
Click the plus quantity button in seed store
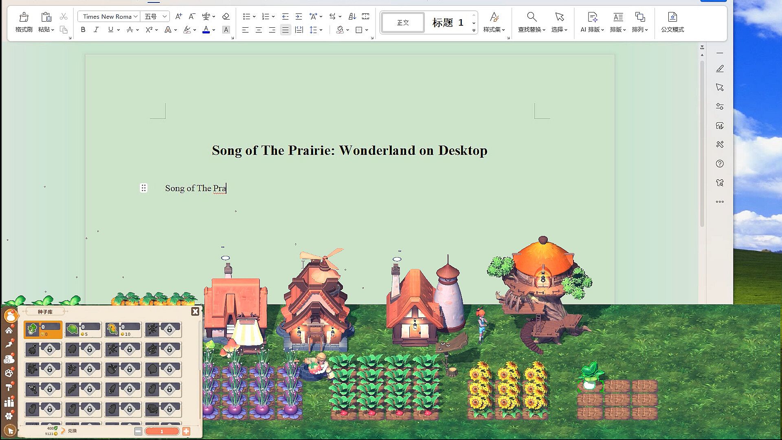click(x=186, y=431)
